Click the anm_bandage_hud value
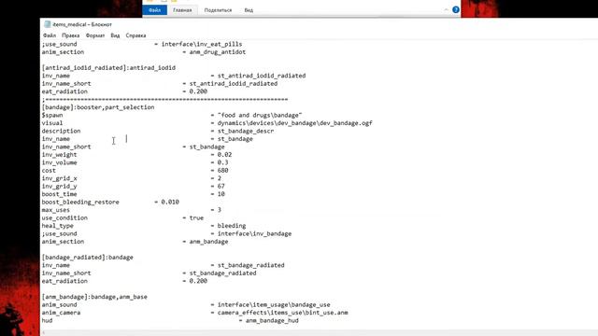 pyautogui.click(x=272, y=321)
